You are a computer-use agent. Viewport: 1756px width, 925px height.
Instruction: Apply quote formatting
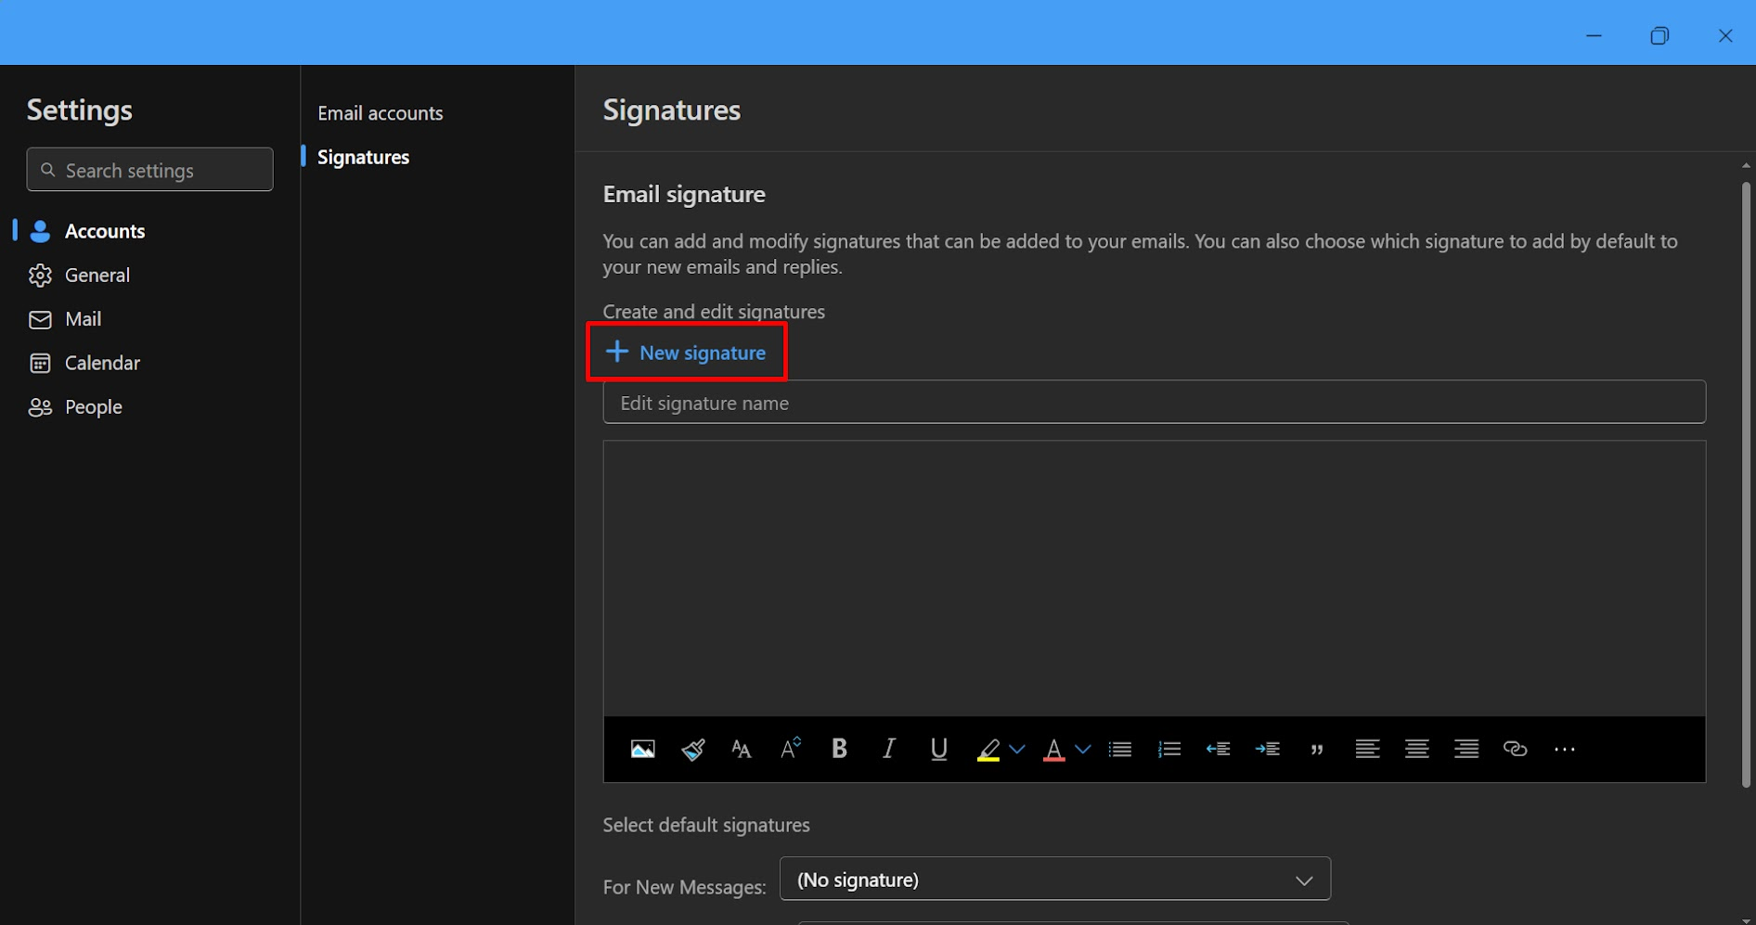1317,750
